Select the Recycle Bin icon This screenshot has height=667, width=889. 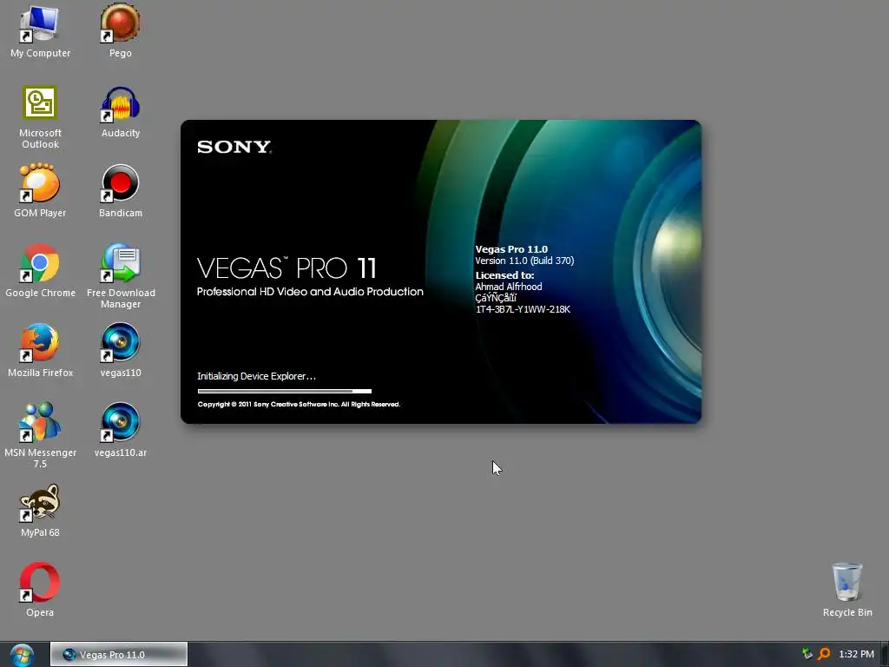click(x=847, y=591)
